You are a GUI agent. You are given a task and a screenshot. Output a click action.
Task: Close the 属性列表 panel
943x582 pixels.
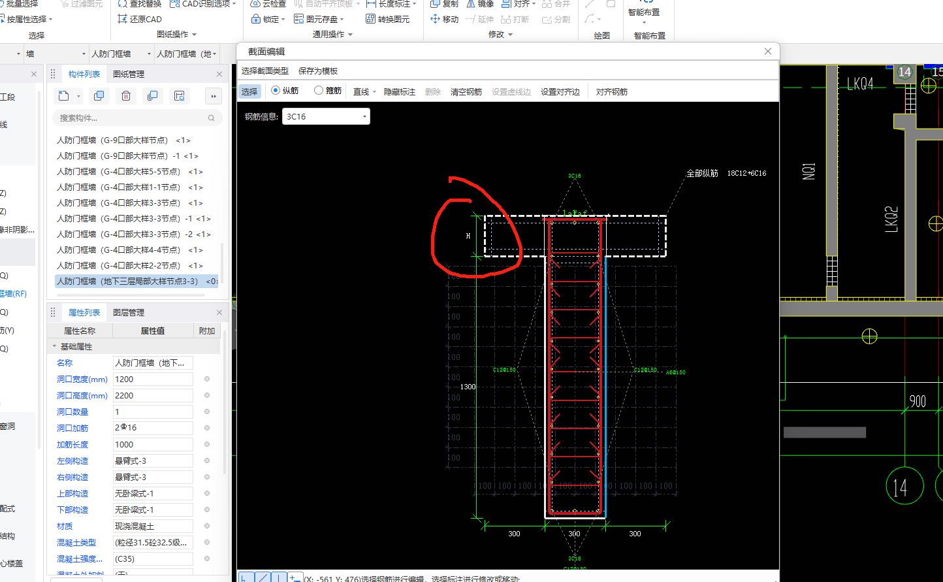[219, 313]
